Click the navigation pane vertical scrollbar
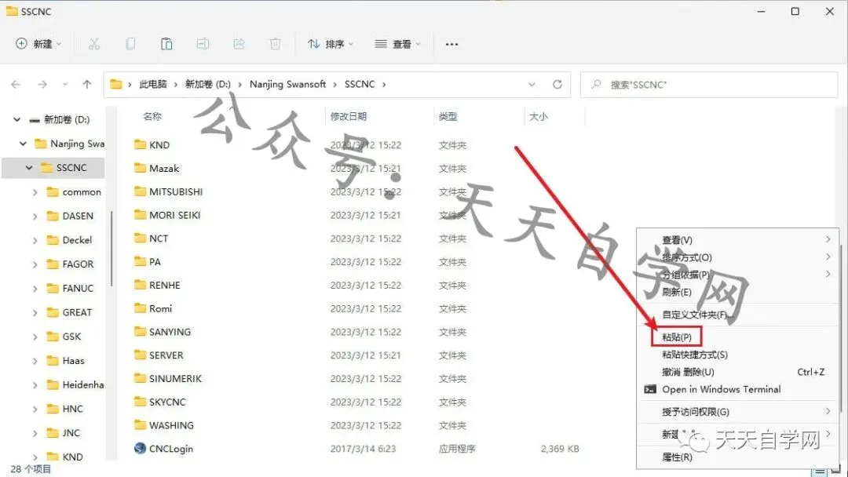Screen dimensions: 848x477 [x=111, y=249]
